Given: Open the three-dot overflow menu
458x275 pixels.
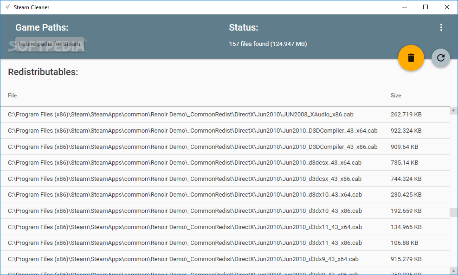Looking at the screenshot, I should pos(441,27).
